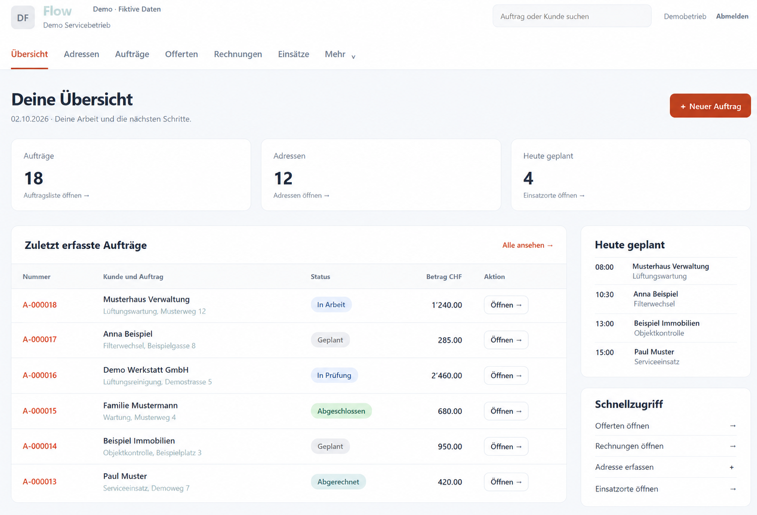Select the 10:30 Anna Beispiel appointment
This screenshot has width=757, height=515.
(x=666, y=299)
